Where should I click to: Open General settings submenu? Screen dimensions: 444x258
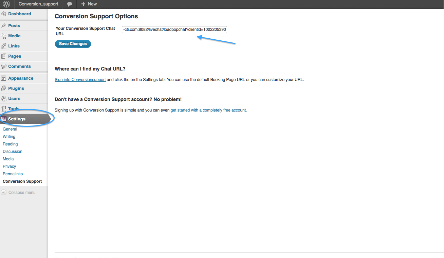click(10, 129)
